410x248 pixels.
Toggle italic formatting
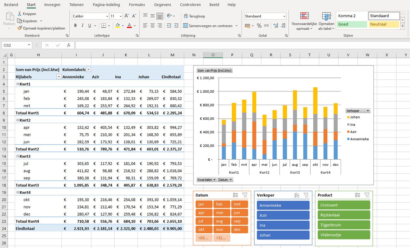click(x=83, y=26)
